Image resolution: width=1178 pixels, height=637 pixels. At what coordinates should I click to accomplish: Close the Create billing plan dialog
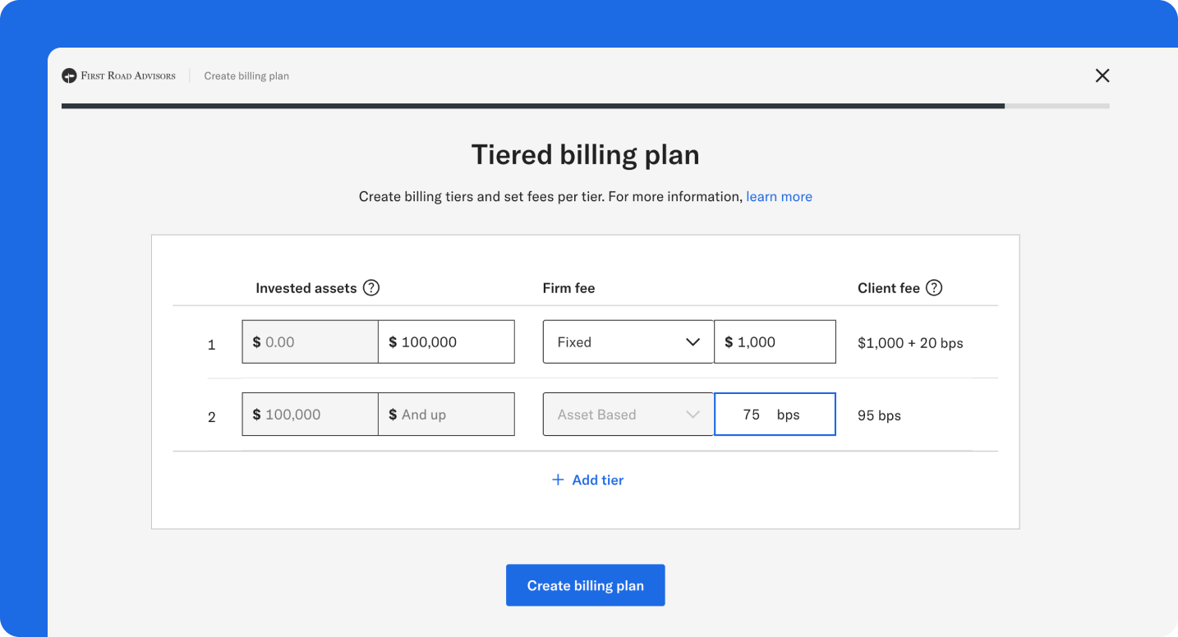1102,76
